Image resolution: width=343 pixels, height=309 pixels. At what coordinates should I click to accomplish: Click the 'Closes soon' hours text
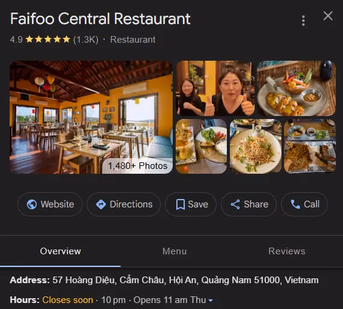coord(67,300)
